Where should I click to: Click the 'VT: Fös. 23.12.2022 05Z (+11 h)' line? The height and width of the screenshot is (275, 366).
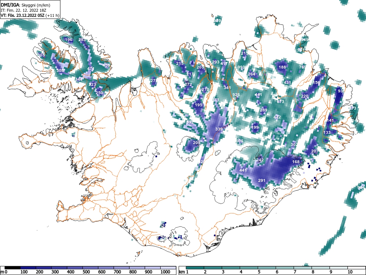pyautogui.click(x=30, y=15)
